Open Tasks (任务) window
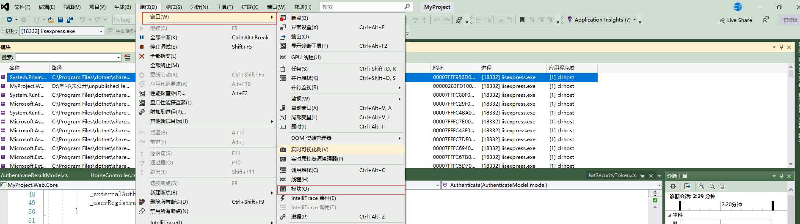This screenshot has height=224, width=800. pos(341,68)
